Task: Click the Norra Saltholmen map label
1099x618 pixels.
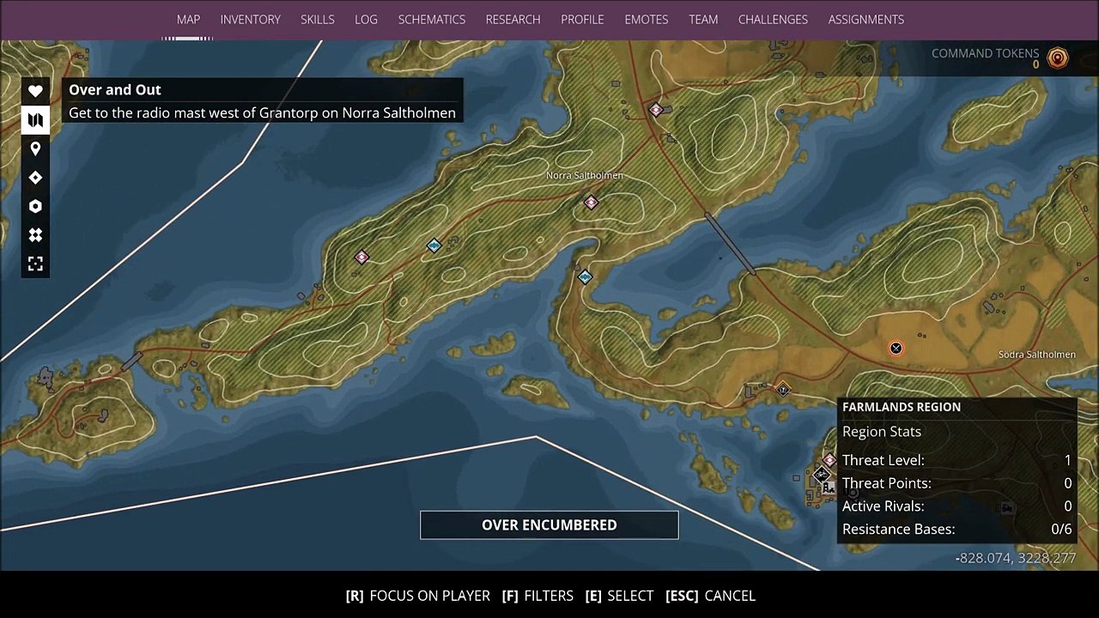Action: coord(585,175)
